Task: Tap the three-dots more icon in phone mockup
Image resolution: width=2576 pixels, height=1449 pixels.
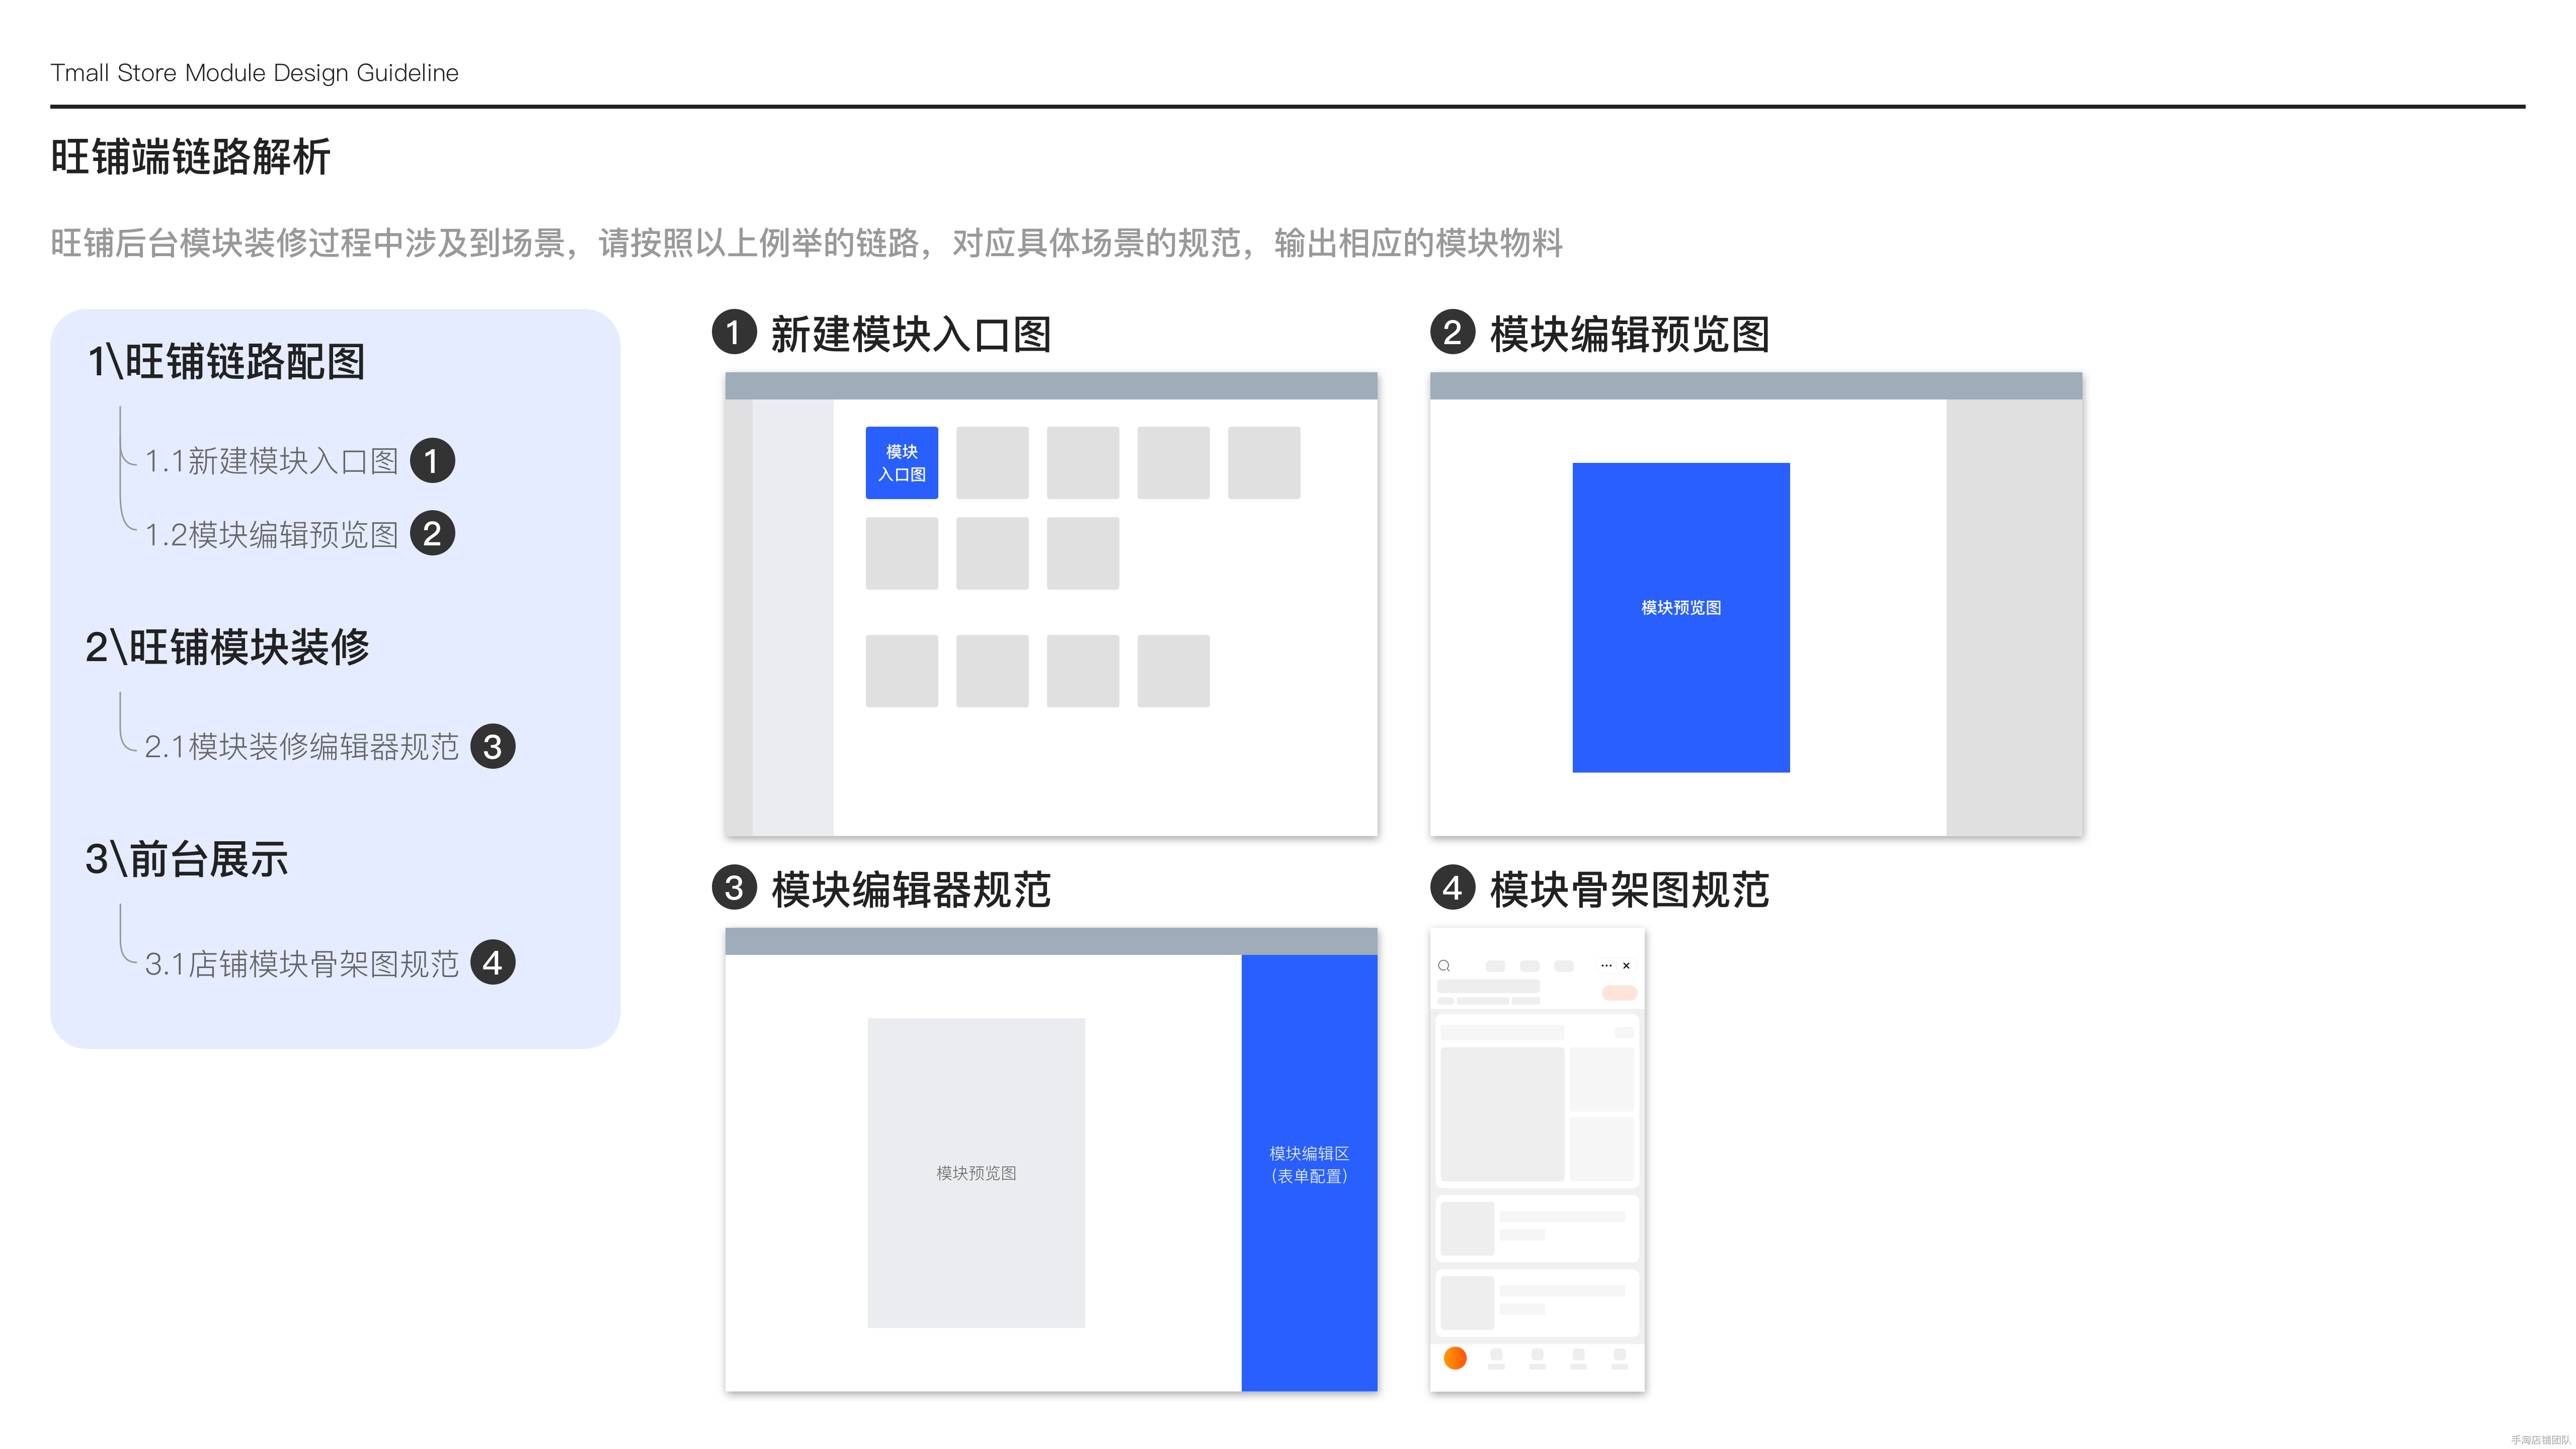Action: pos(1606,965)
